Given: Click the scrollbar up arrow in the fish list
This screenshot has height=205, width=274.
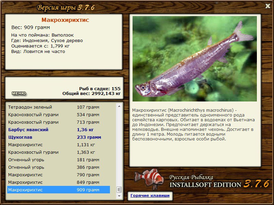Looking at the screenshot, I should pos(119,106).
